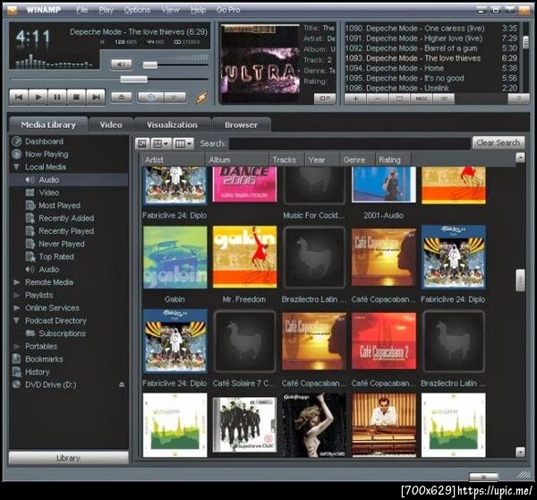Screen dimensions: 537x500
Task: Open the Most Played smart view
Action: tap(59, 205)
